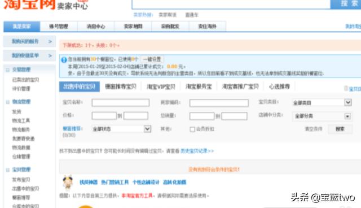Expand the 我的快捷菜单 arrow

click(50, 55)
